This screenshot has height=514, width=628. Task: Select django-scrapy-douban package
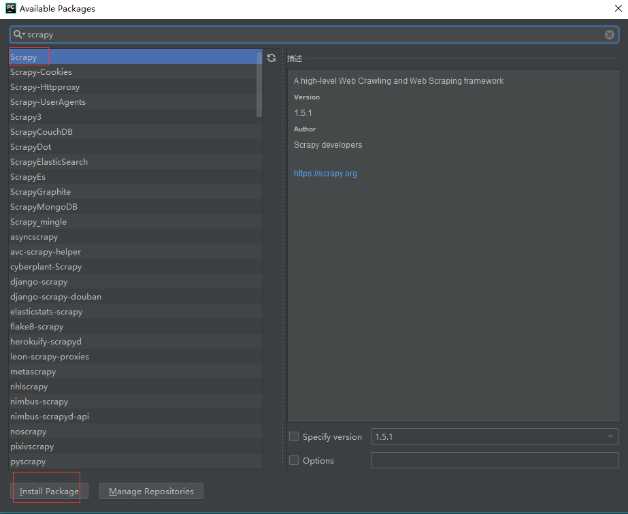click(x=135, y=296)
